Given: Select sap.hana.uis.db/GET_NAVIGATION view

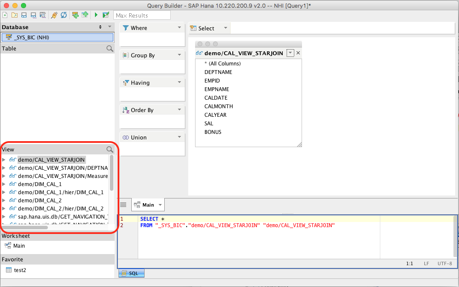Looking at the screenshot, I should pos(62,217).
